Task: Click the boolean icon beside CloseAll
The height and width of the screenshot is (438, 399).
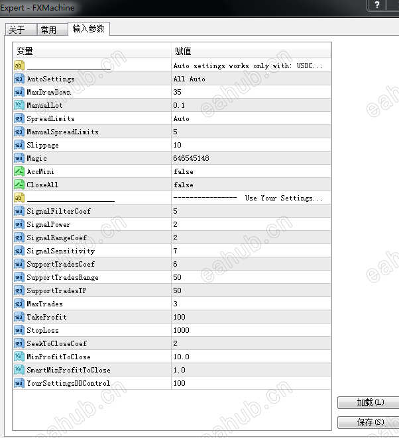Action: click(x=19, y=185)
